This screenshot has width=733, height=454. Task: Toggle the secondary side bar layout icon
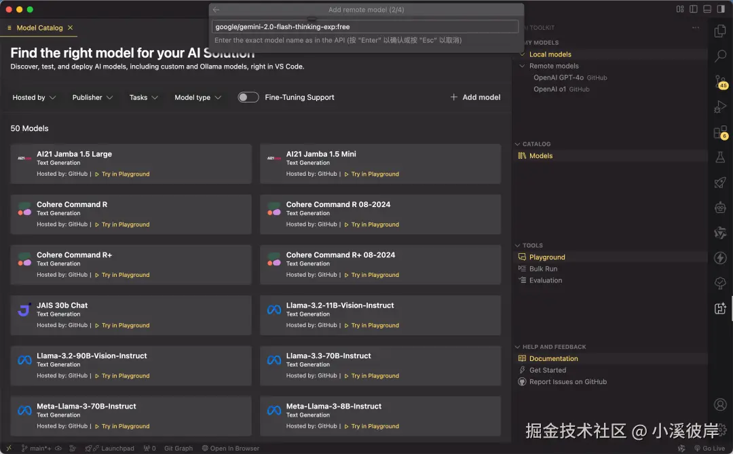721,9
